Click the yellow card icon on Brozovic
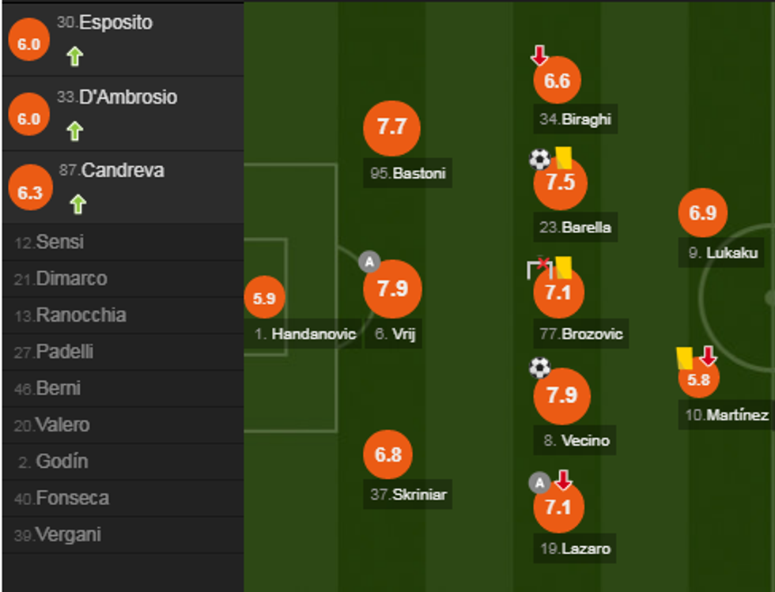This screenshot has height=592, width=775. click(563, 267)
